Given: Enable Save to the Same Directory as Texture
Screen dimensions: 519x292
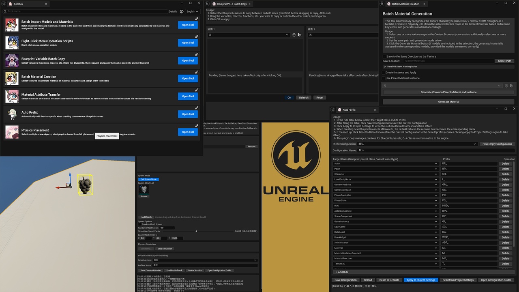Looking at the screenshot, I should pyautogui.click(x=384, y=57).
